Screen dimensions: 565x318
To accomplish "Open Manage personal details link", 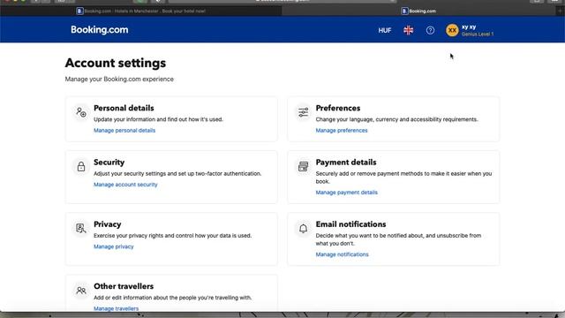I will [x=124, y=131].
